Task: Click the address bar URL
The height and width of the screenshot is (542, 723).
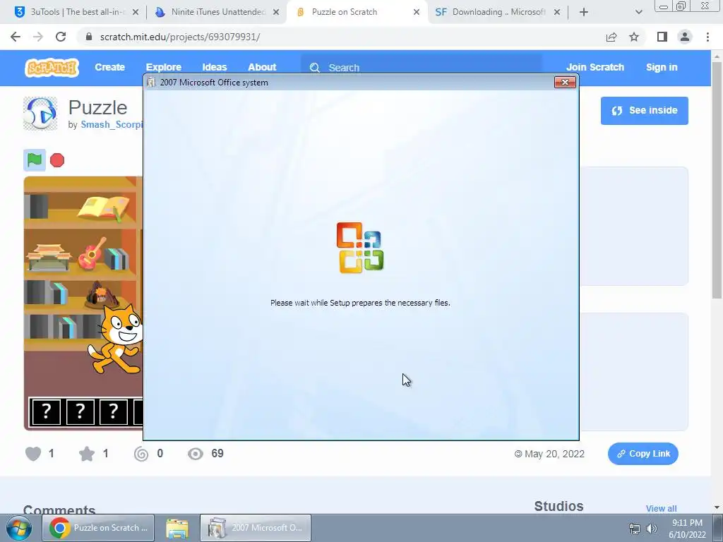Action: click(180, 37)
